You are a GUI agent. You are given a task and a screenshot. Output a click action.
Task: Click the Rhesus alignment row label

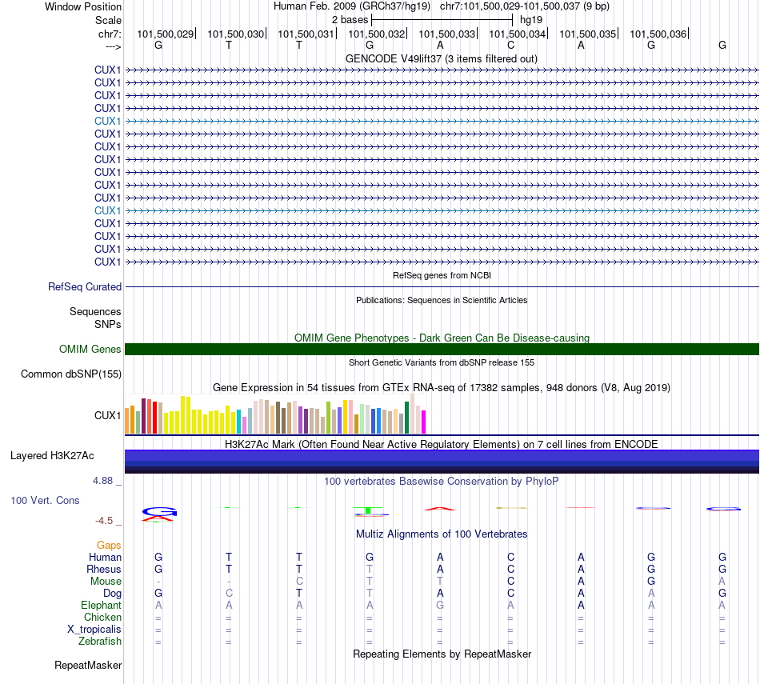(x=104, y=569)
